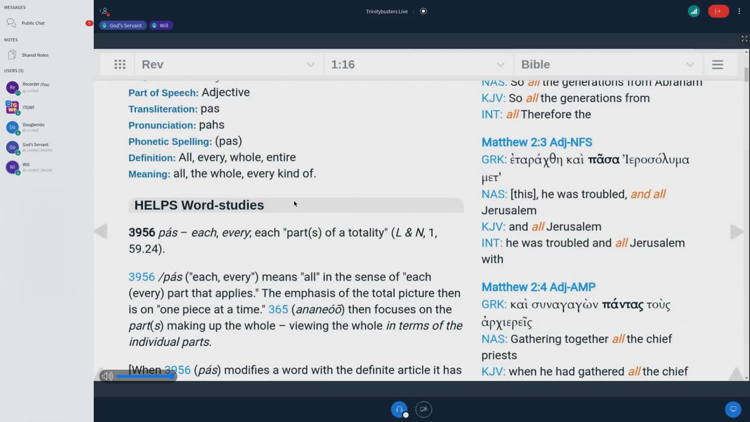
Task: Open the 1:16 verse dropdown
Action: (418, 64)
